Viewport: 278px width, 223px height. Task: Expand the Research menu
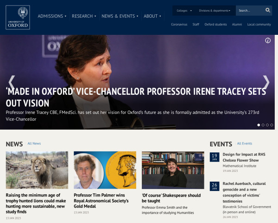coord(84,16)
